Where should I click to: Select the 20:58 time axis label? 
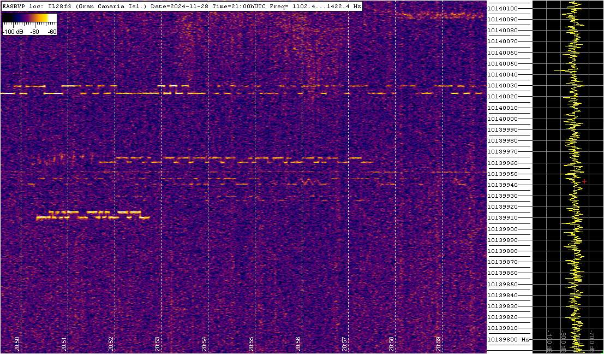(x=392, y=344)
